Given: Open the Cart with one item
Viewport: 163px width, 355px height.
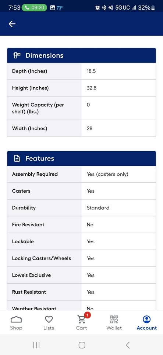Looking at the screenshot, I should pyautogui.click(x=82, y=323).
